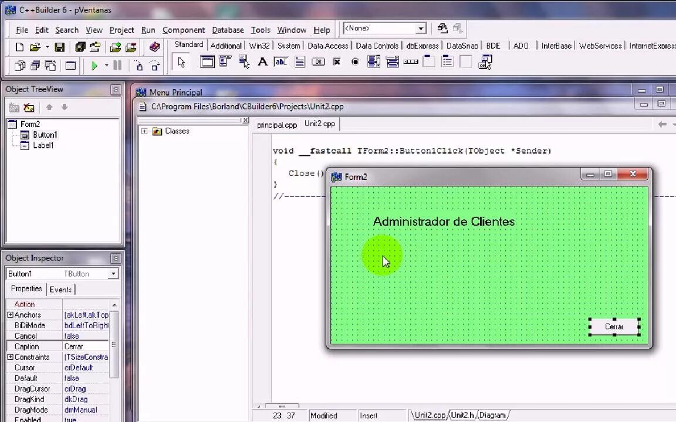
Task: Select Label1 in Object TreeView
Action: pos(43,145)
